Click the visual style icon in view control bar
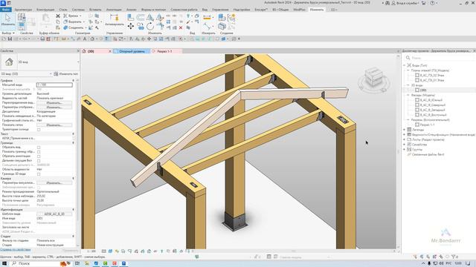The image size is (476, 267). pos(110,251)
